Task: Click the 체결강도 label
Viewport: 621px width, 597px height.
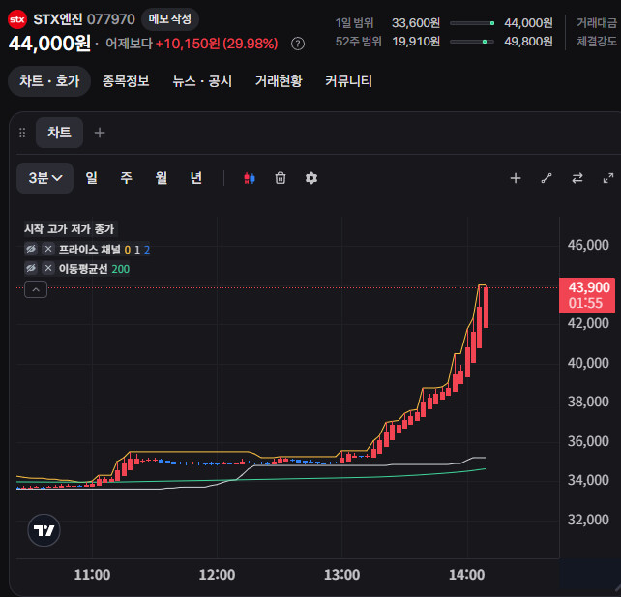Action: [x=597, y=42]
